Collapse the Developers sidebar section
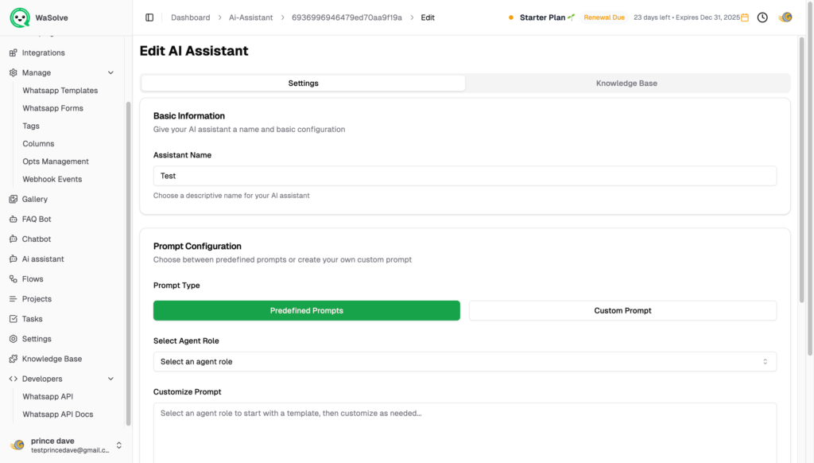 click(110, 379)
